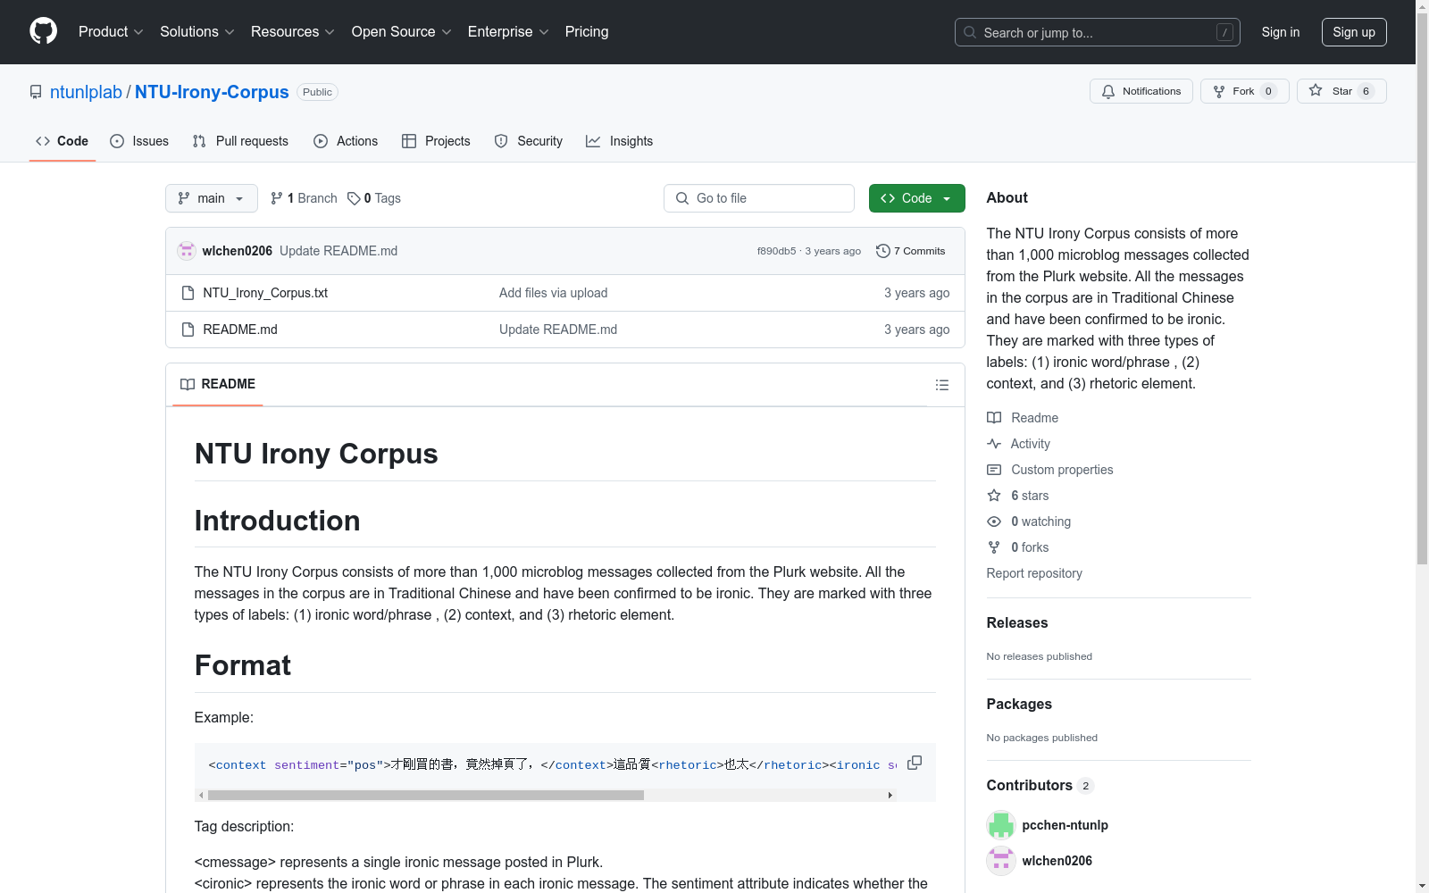Click the forks icon in About

[994, 547]
